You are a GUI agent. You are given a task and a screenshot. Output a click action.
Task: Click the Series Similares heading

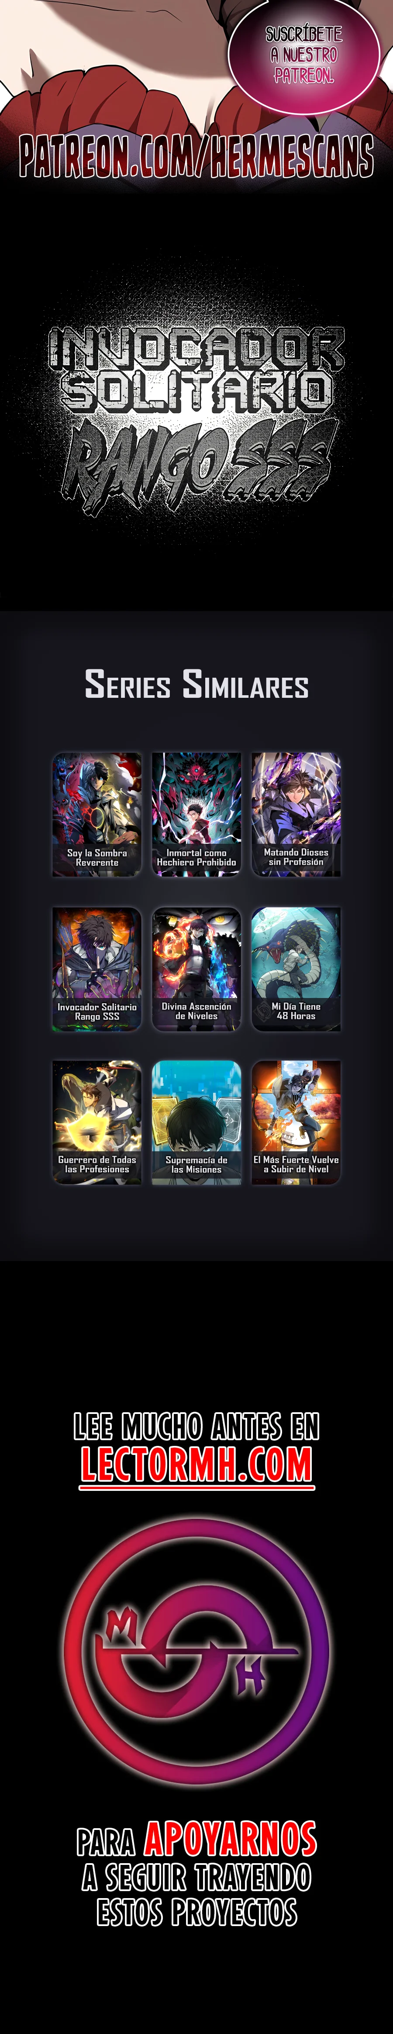196,684
